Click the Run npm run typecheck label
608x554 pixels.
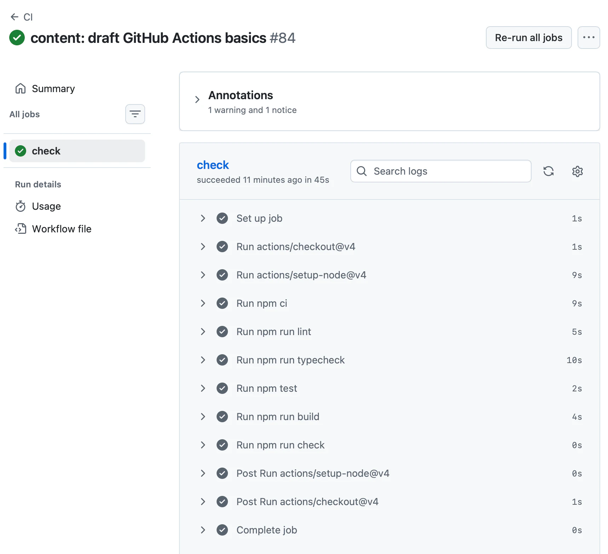291,360
